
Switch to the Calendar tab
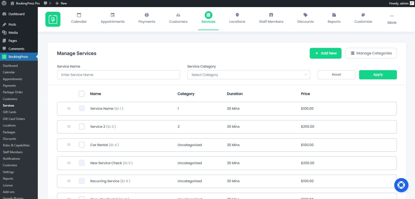click(x=79, y=19)
